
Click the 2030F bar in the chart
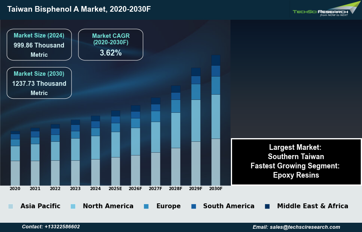pyautogui.click(x=216, y=121)
